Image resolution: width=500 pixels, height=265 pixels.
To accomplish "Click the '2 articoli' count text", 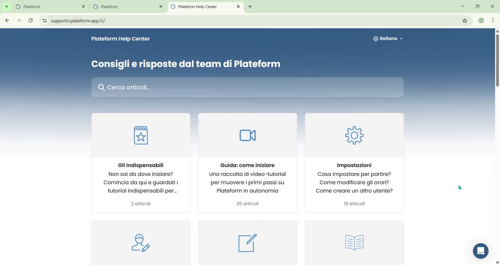I will coord(141,204).
